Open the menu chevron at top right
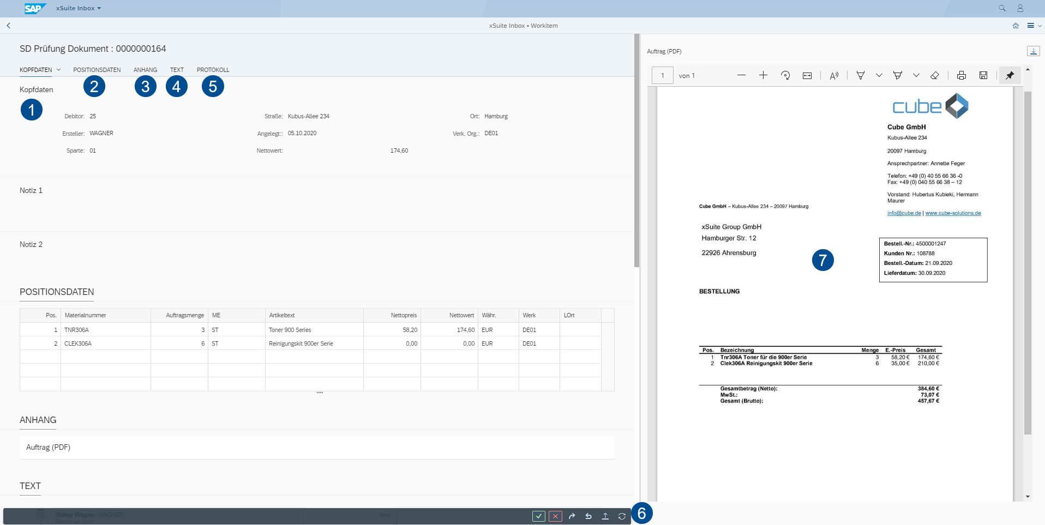This screenshot has height=525, width=1045. click(1040, 25)
